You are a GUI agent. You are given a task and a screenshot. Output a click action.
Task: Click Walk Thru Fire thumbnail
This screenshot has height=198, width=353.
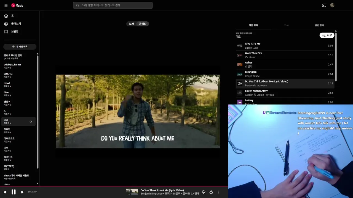pyautogui.click(x=240, y=55)
